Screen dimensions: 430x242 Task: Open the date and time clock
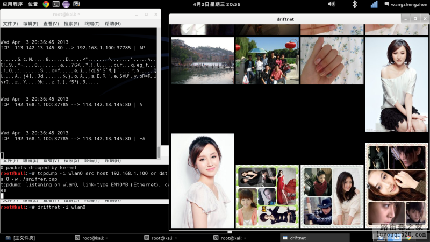tap(217, 4)
